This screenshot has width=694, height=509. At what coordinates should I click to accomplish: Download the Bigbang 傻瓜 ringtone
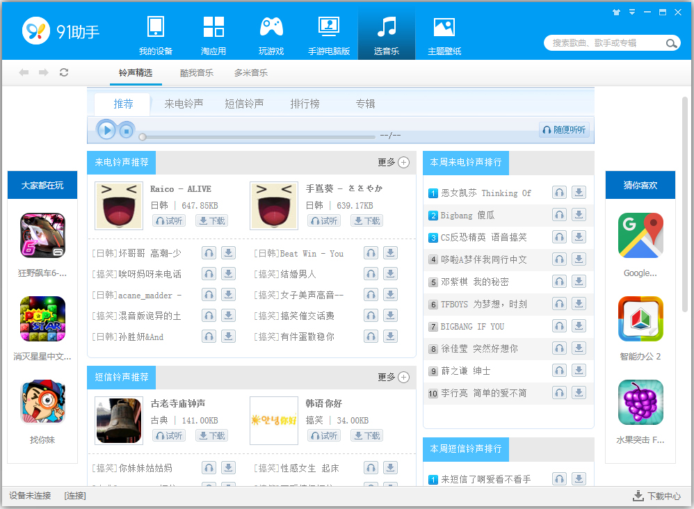579,215
